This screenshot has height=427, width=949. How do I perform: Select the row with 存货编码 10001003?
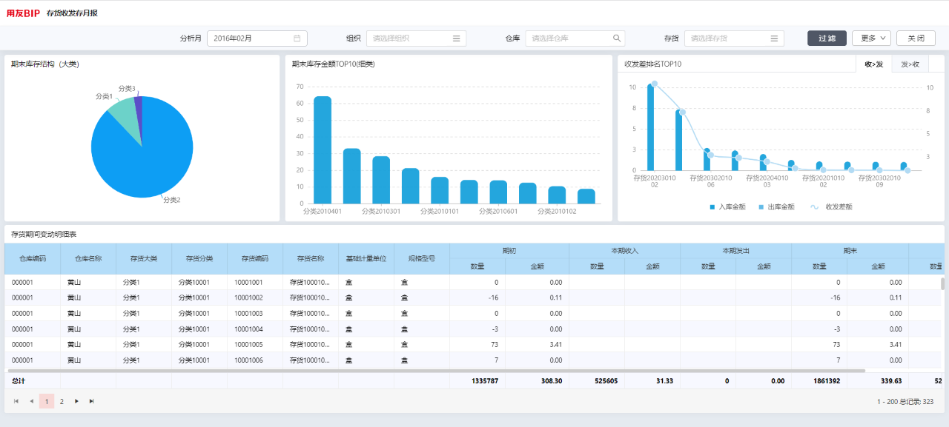[x=472, y=313]
